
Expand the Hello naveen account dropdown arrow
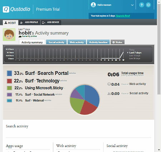click(x=132, y=5)
